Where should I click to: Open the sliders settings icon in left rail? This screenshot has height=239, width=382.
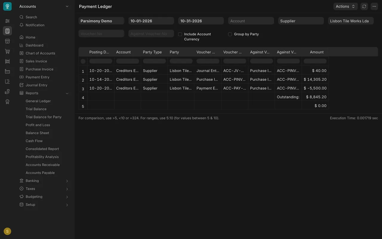[7, 21]
